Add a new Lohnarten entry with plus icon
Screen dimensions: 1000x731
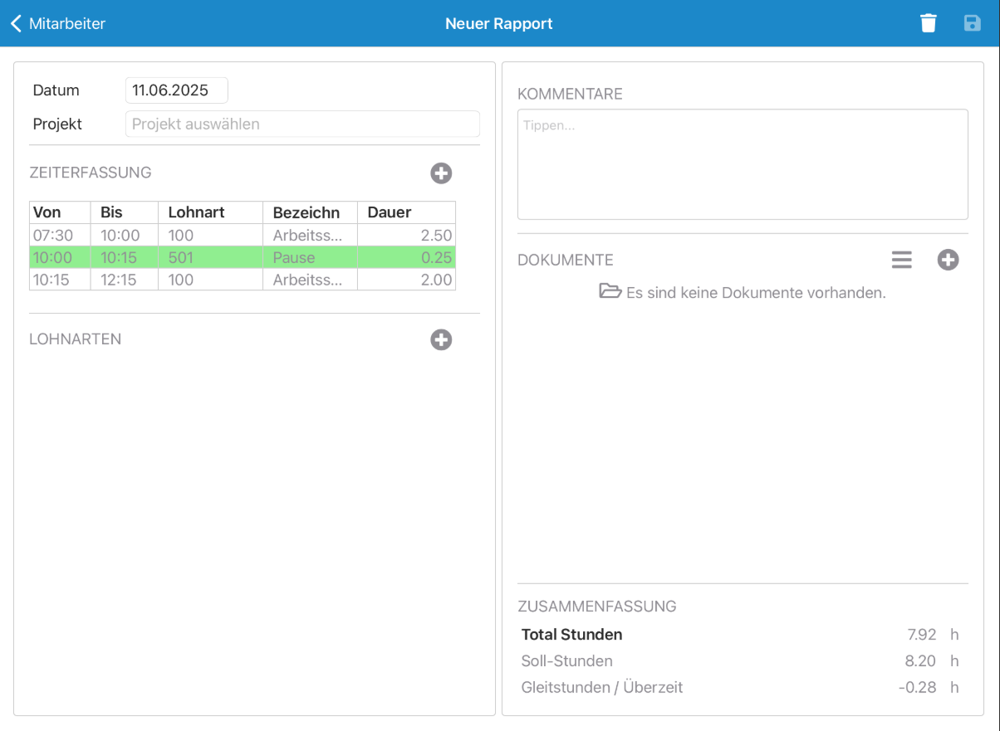coord(441,339)
